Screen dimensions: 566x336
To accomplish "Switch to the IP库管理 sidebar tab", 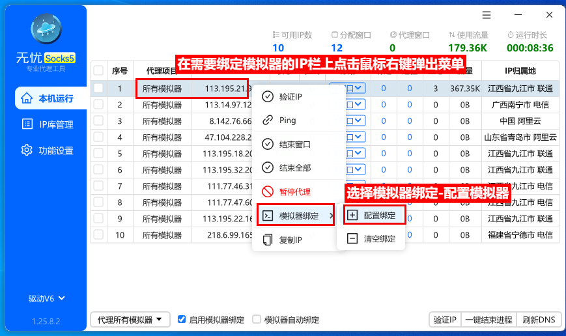I will [48, 124].
